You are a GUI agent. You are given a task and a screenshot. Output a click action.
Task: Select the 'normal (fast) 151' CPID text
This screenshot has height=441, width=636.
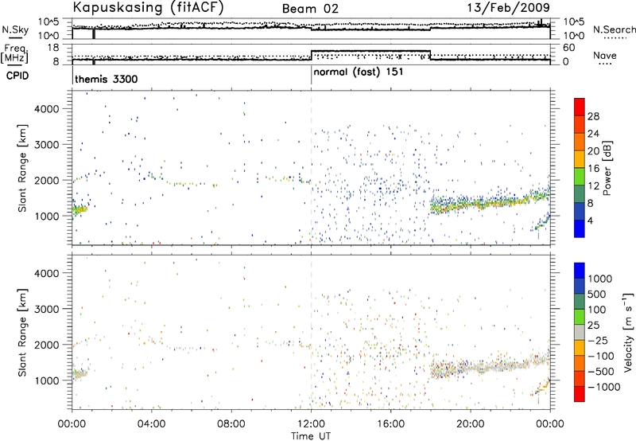(359, 72)
